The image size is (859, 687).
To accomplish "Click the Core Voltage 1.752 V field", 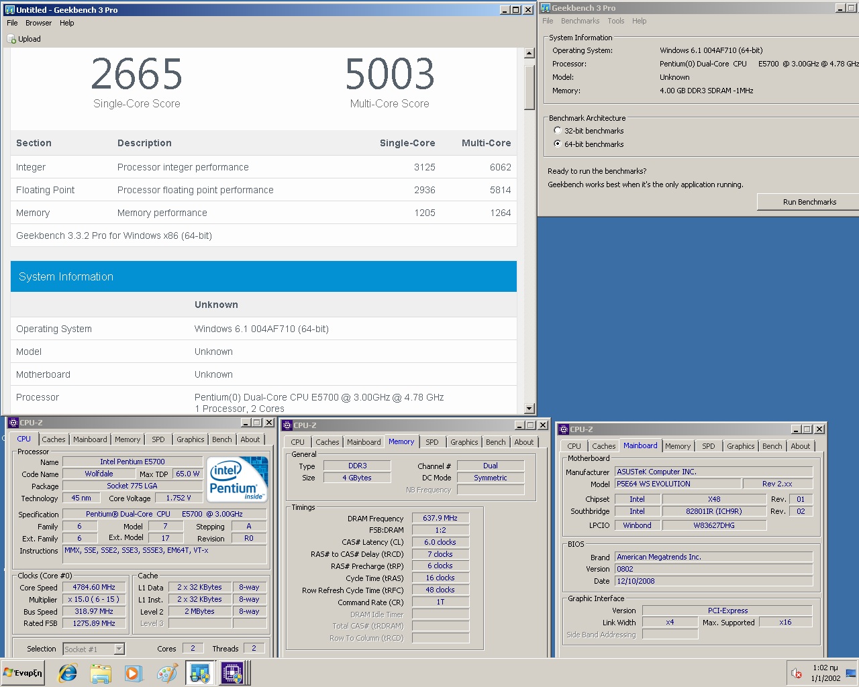I will click(179, 498).
